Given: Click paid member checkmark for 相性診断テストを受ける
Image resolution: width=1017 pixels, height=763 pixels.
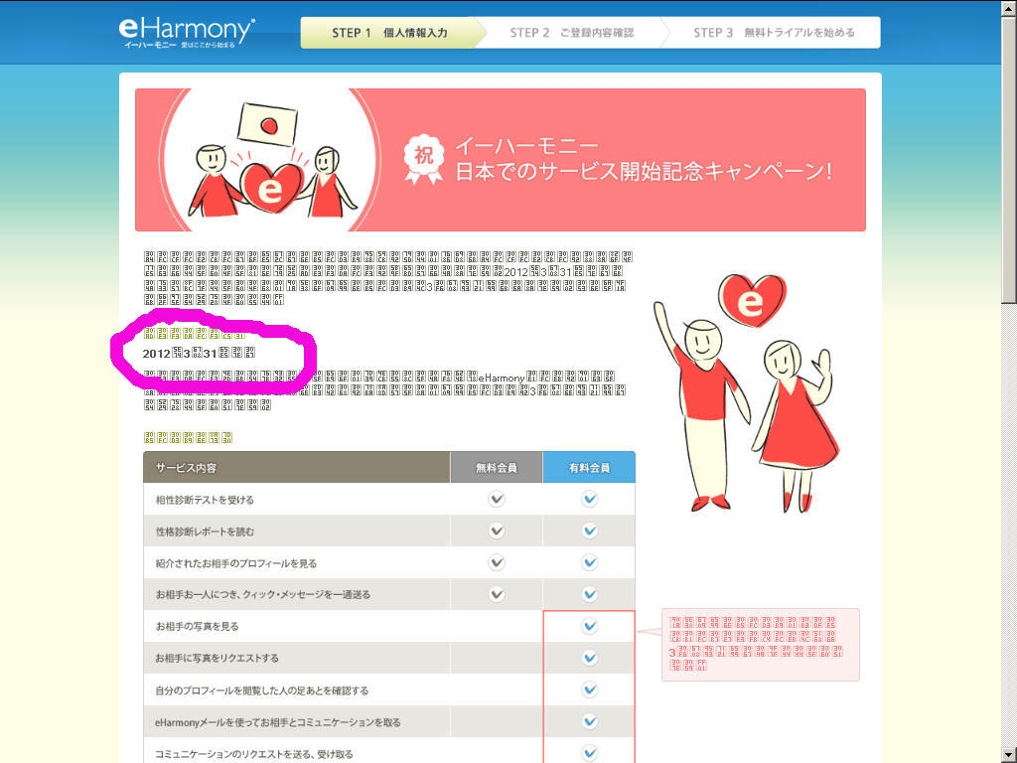Looking at the screenshot, I should [x=589, y=499].
